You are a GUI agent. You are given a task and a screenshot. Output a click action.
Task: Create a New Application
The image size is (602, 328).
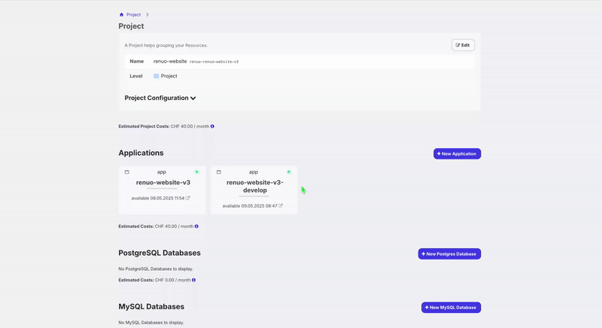[457, 153]
